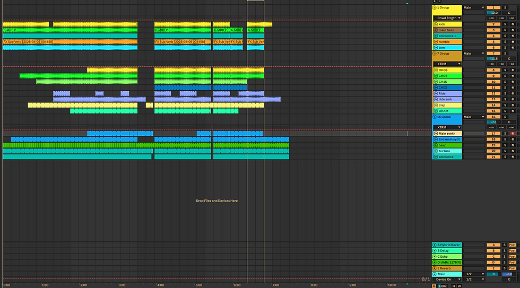The image size is (520, 288).
Task: Solo the 1 Group track
Action: (x=505, y=7)
